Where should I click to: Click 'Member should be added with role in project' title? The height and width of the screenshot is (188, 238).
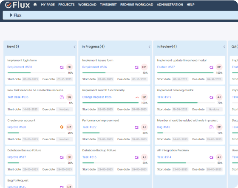(187, 120)
